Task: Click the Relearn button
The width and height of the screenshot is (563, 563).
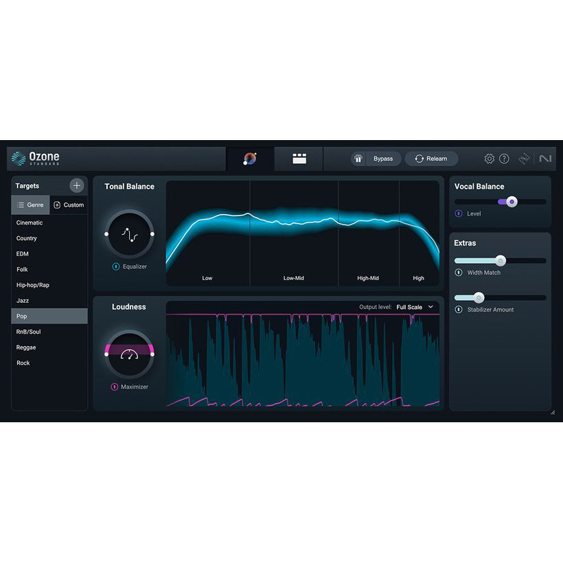Action: click(x=431, y=159)
